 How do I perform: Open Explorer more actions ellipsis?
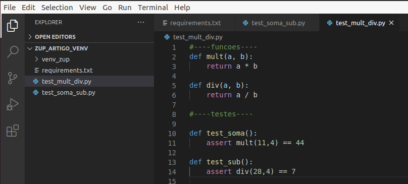[141, 22]
